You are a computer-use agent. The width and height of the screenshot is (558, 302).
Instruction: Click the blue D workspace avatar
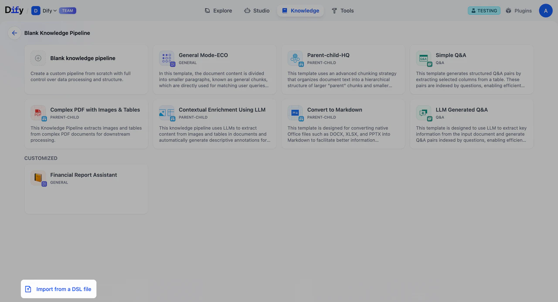click(x=36, y=10)
